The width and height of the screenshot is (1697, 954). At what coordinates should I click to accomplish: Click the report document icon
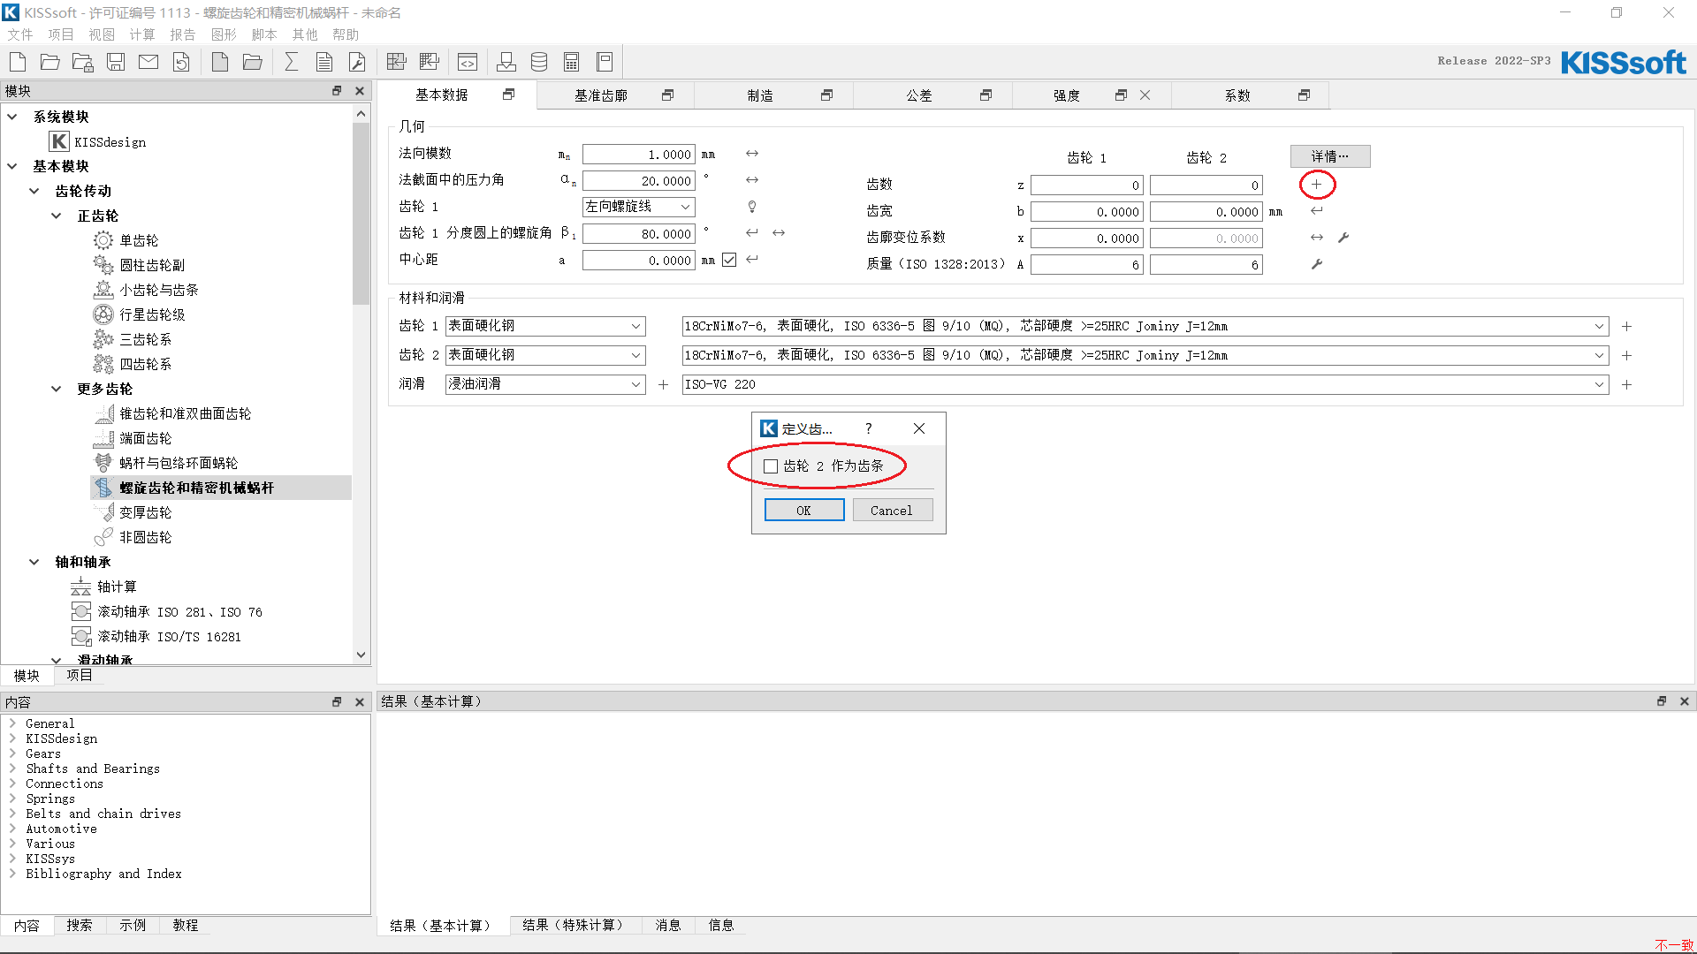coord(324,62)
